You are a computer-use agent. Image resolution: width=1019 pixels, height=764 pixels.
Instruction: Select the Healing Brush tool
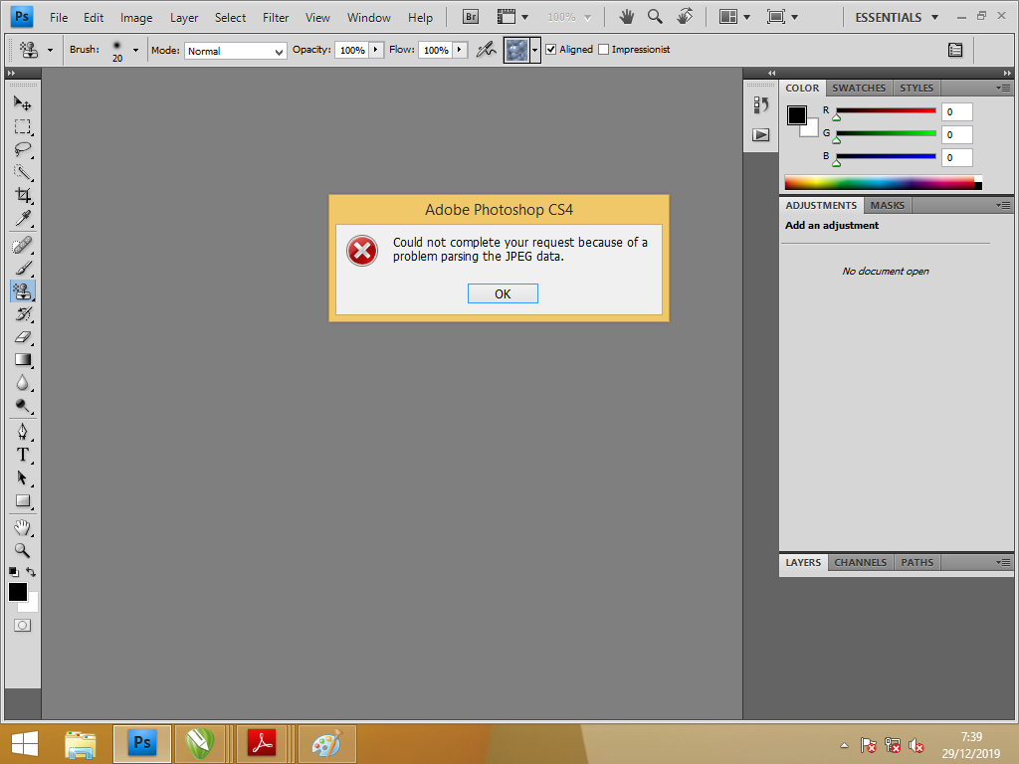pos(23,245)
